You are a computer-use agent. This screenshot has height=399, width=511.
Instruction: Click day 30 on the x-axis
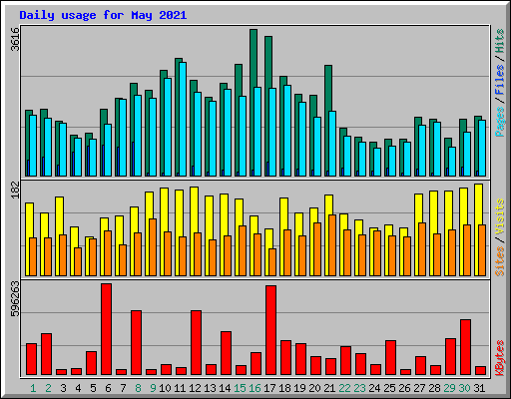click(464, 388)
